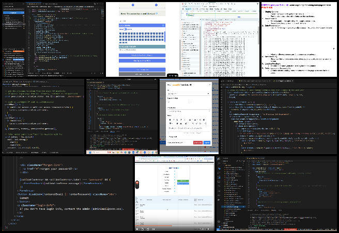
Task: Click the red record button overlay
Action: 137,183
